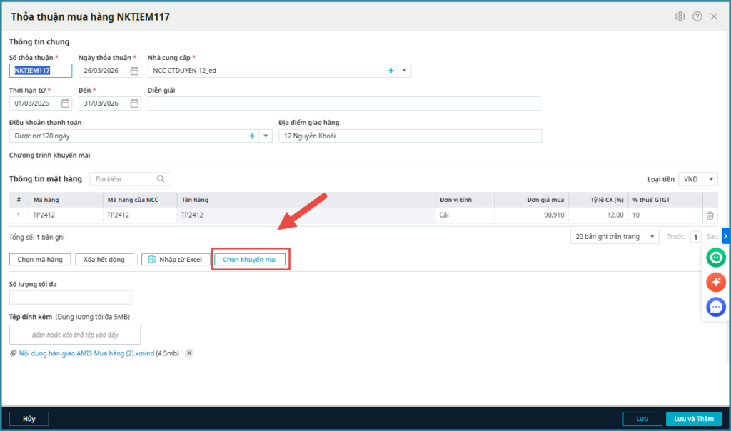
Task: Expand the Nhà cung cấp dropdown
Action: coord(404,71)
